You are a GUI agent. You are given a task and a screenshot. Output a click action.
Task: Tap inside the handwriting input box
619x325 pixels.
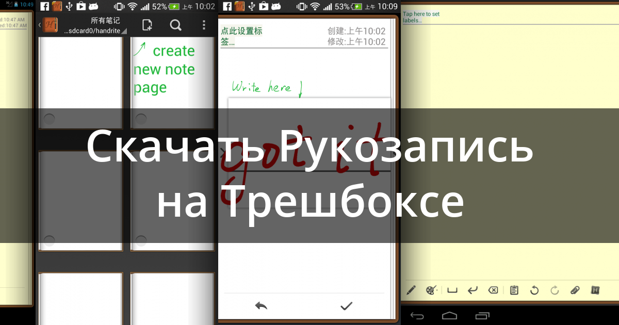pos(309,153)
